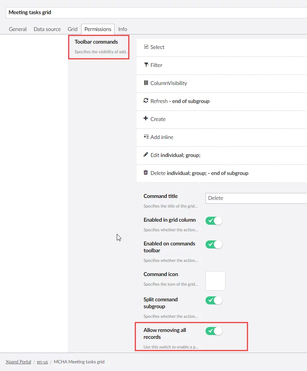307x371 pixels.
Task: Turn off Enabled on commands toolbar switch
Action: [214, 244]
